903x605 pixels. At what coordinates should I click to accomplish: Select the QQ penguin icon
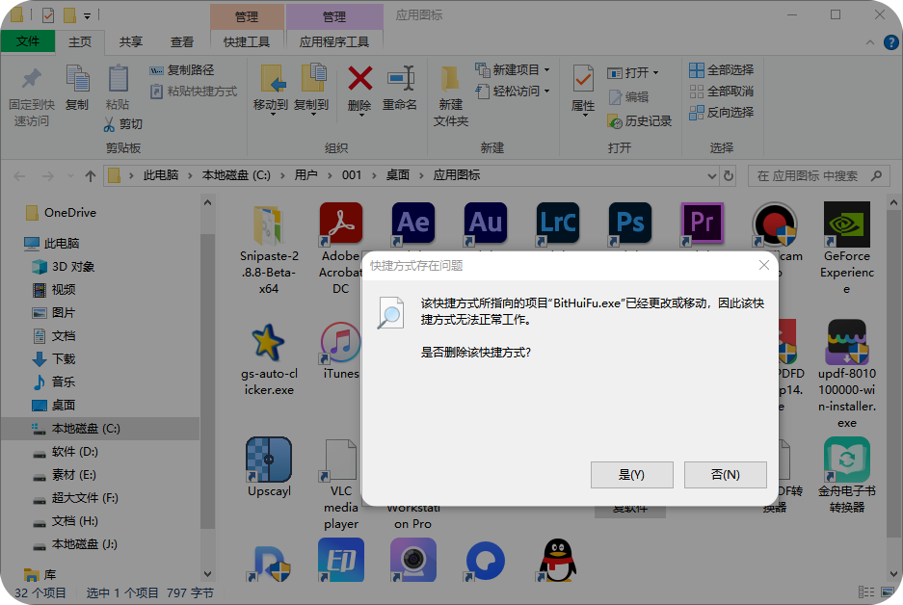[x=557, y=560]
